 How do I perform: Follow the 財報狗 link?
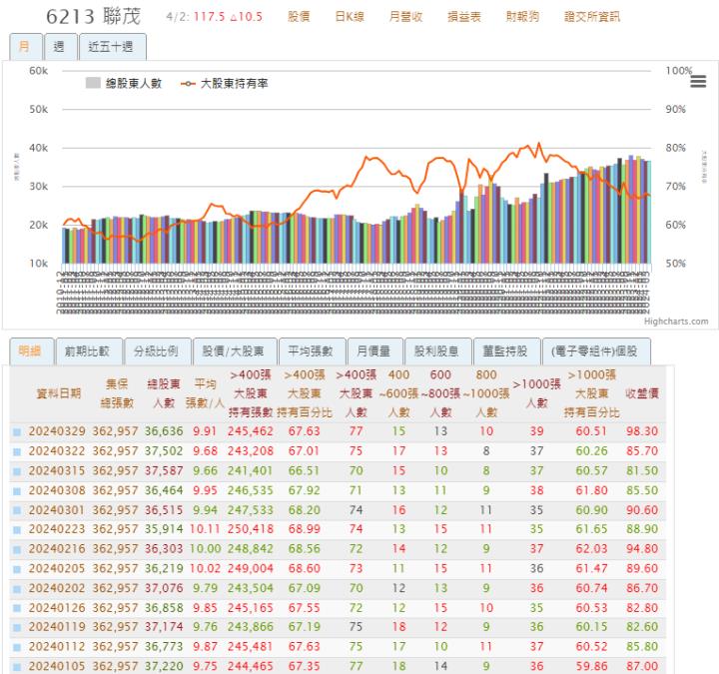522,17
